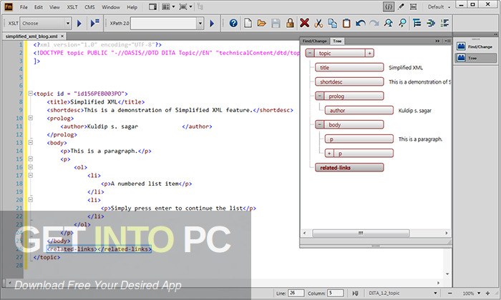Zoom out with the minus button
501x300 pixels.
450,293
